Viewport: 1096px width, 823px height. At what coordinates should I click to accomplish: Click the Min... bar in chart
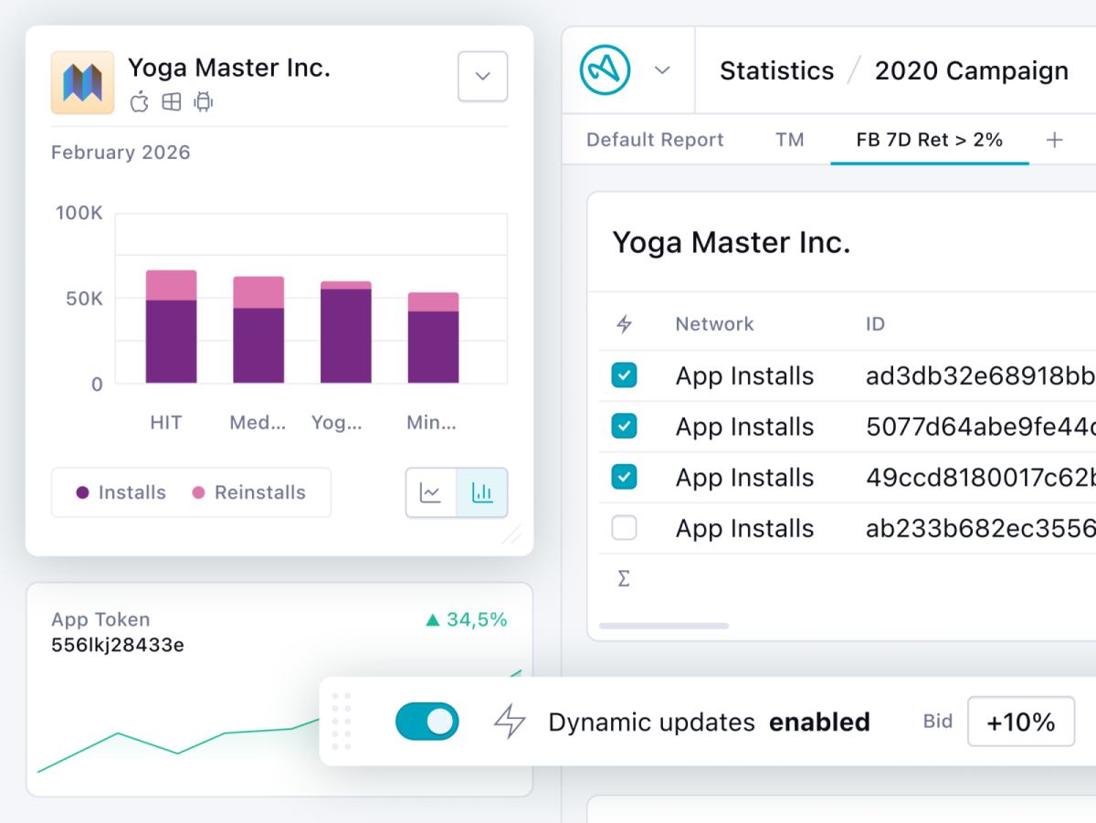pos(433,337)
